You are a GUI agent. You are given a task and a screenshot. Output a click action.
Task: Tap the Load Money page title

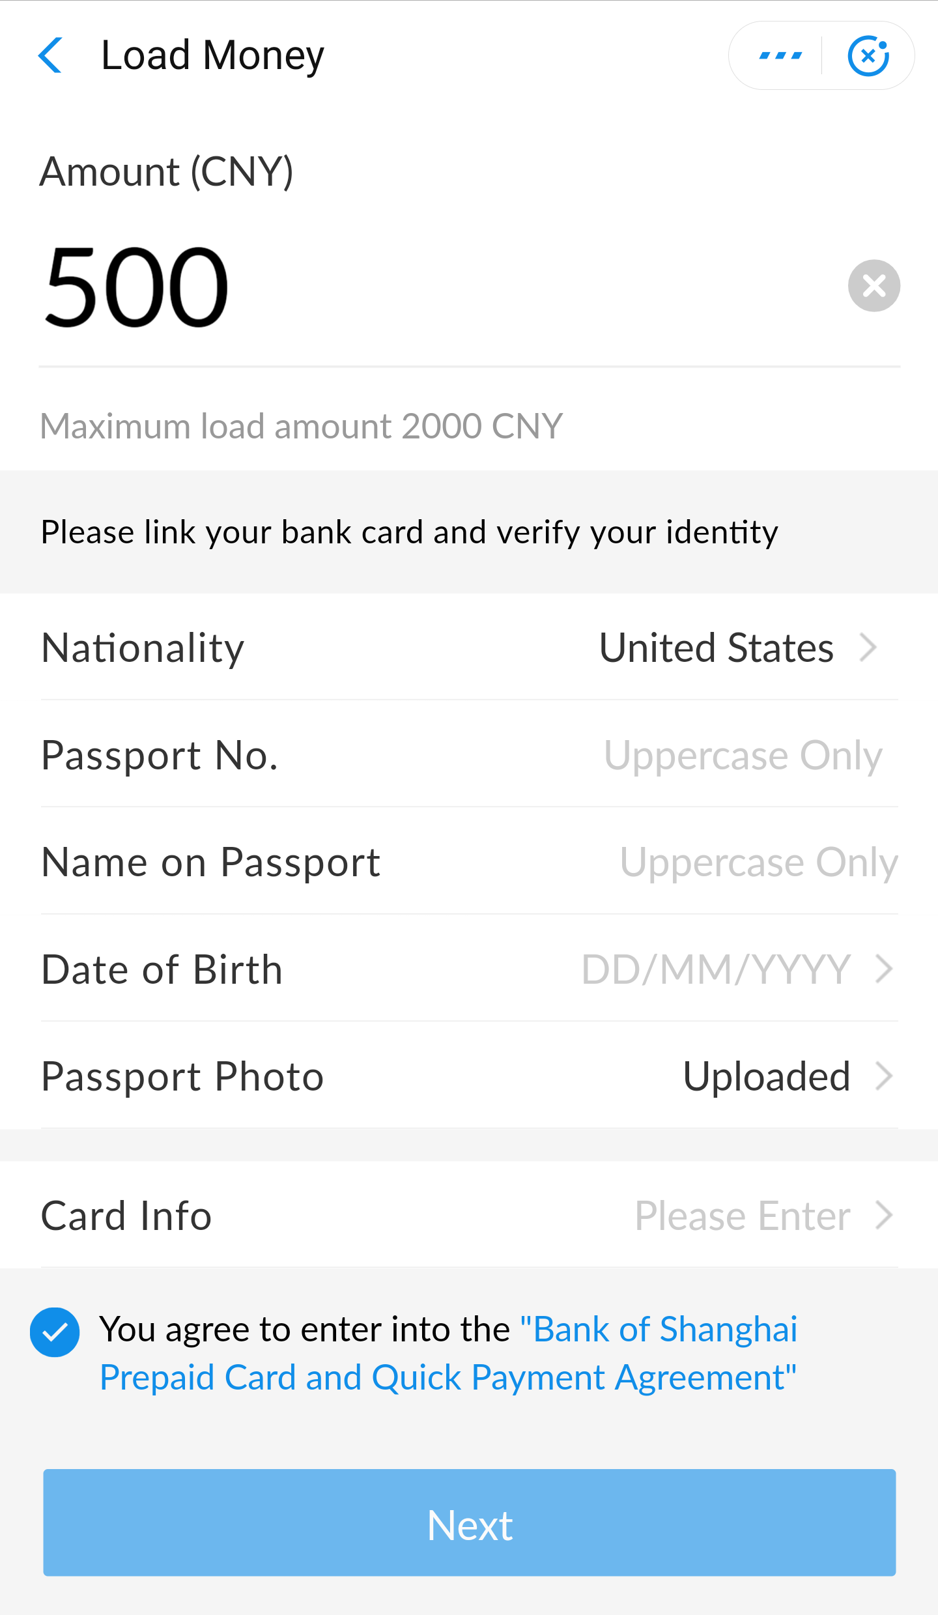click(x=212, y=55)
